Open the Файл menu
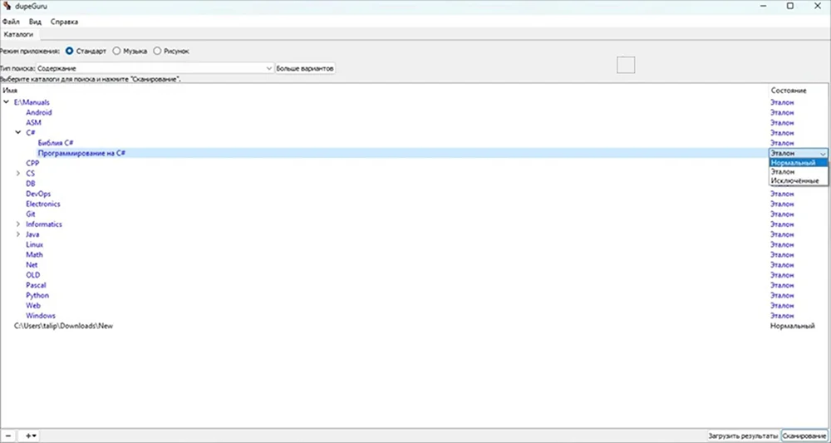The width and height of the screenshot is (831, 443). pyautogui.click(x=10, y=21)
